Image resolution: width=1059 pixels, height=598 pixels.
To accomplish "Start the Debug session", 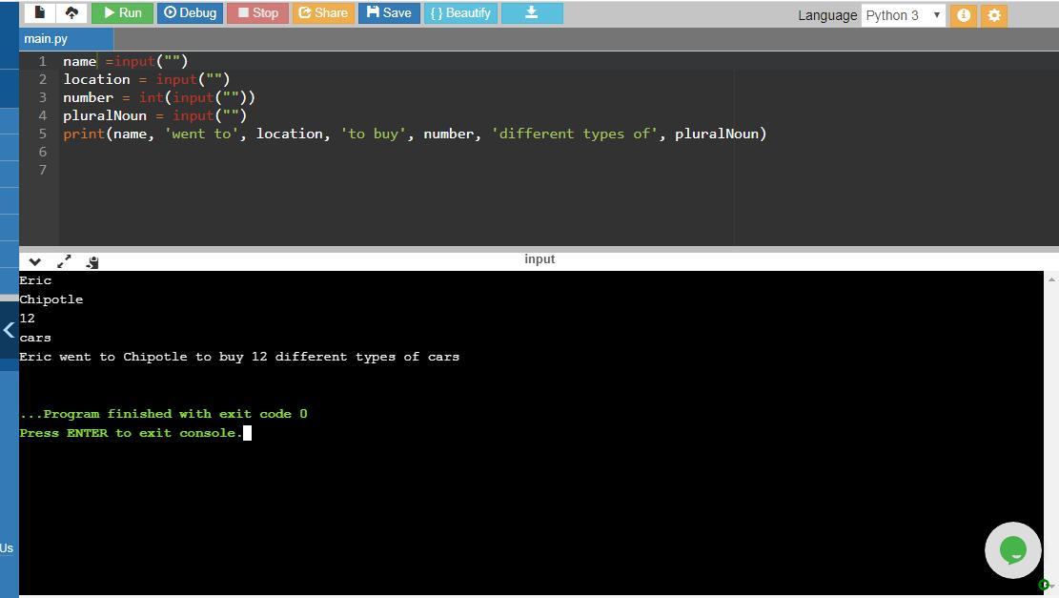I will [190, 12].
